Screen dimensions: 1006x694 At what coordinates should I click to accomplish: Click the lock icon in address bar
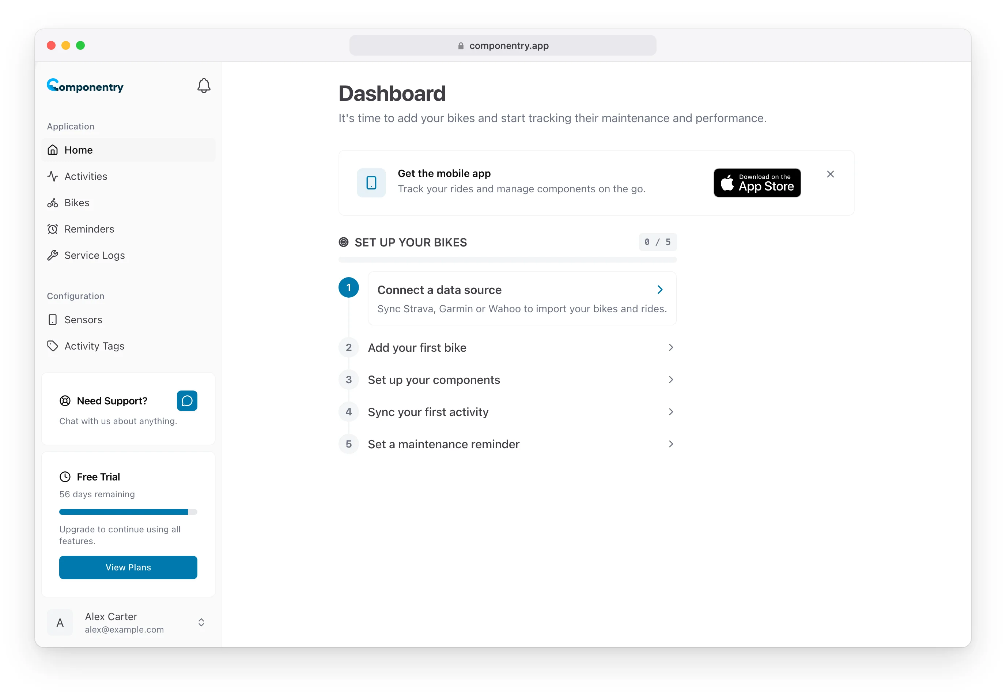(x=460, y=46)
